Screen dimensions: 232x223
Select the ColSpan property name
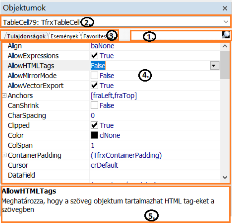20,146
